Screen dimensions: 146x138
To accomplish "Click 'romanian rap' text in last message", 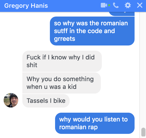I will [78, 127].
